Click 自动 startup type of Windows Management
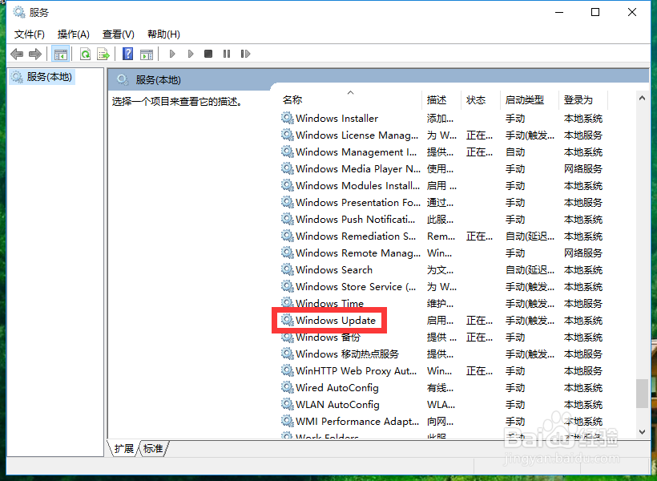This screenshot has width=657, height=481. 515,152
